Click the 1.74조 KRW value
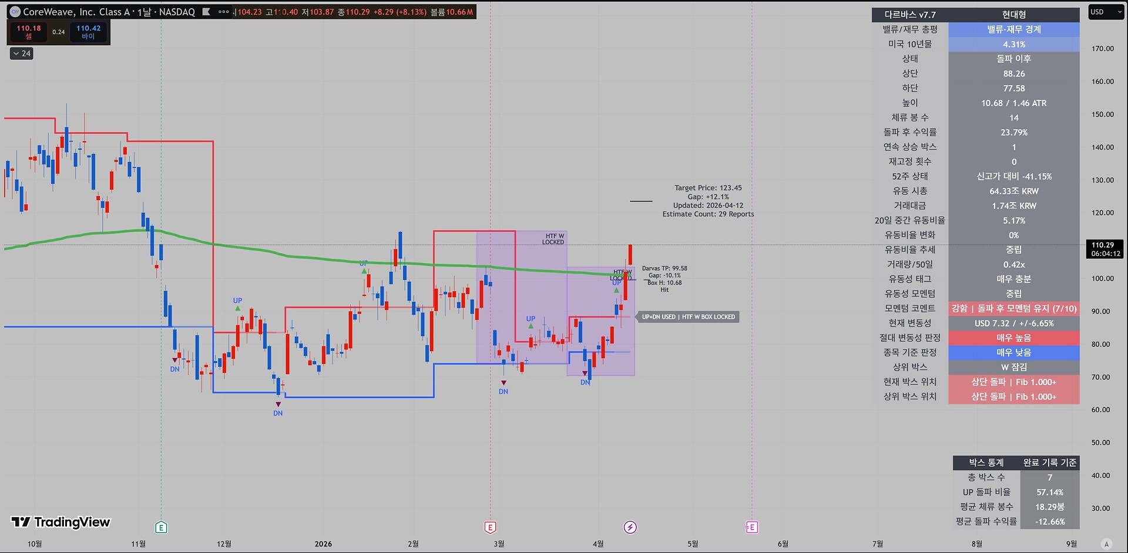Image resolution: width=1128 pixels, height=553 pixels. [1014, 205]
